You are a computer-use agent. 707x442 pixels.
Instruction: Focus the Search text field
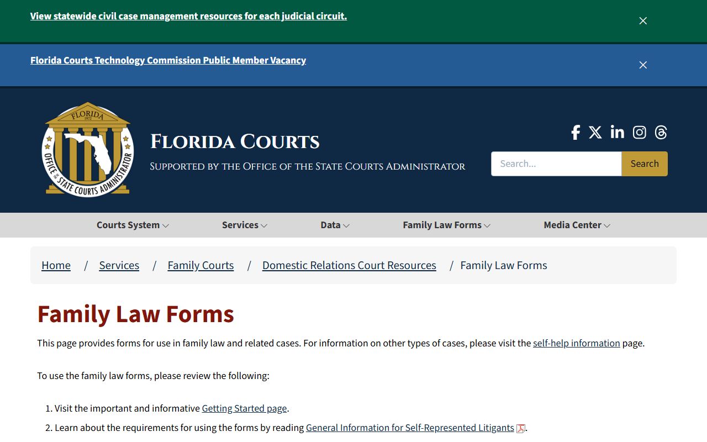(556, 164)
